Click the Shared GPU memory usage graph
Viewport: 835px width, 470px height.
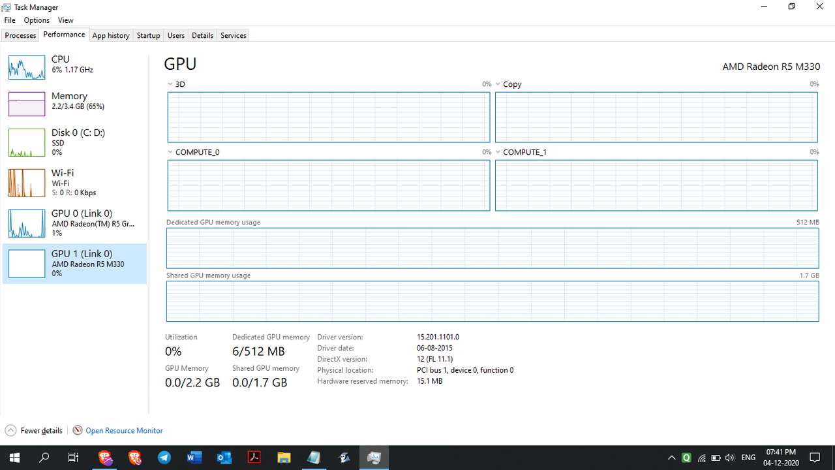tap(493, 301)
